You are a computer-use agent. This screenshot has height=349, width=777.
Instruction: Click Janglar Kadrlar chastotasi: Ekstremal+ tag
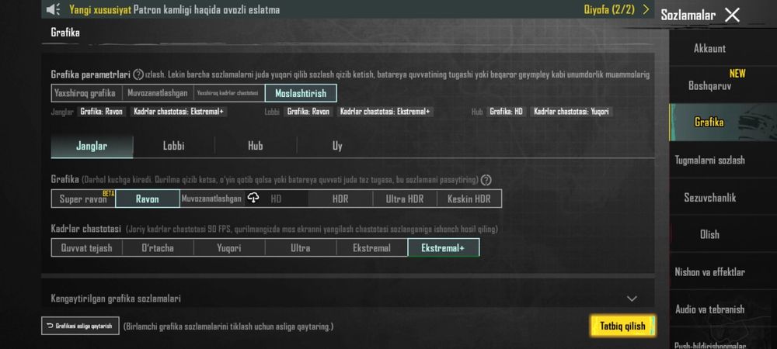click(179, 112)
